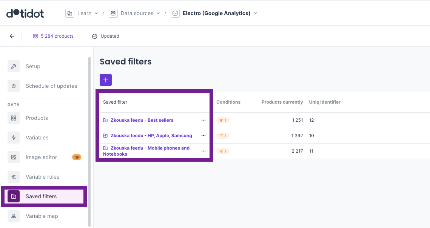The image size is (430, 228).
Task: Expand the Data sources breadcrumb dropdown
Action: 136,13
